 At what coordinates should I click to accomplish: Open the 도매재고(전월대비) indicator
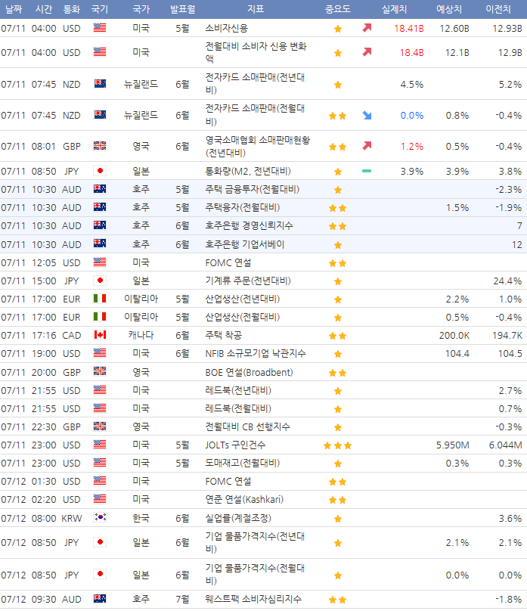tap(242, 463)
